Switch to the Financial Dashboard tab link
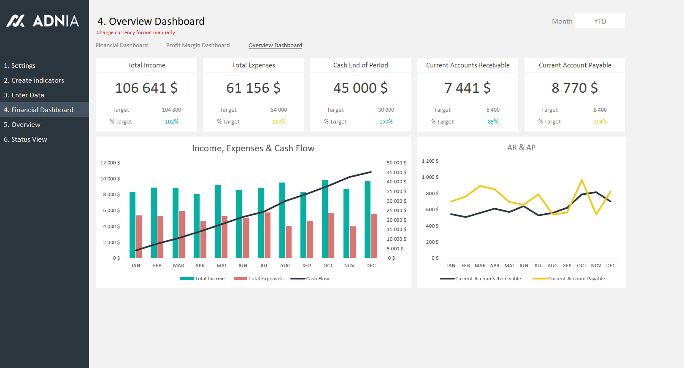 pyautogui.click(x=122, y=45)
